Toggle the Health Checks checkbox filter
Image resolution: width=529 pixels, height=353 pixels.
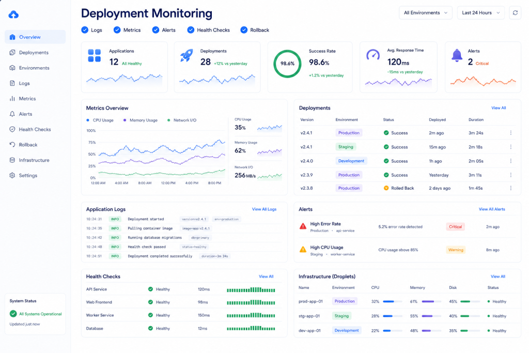click(191, 30)
